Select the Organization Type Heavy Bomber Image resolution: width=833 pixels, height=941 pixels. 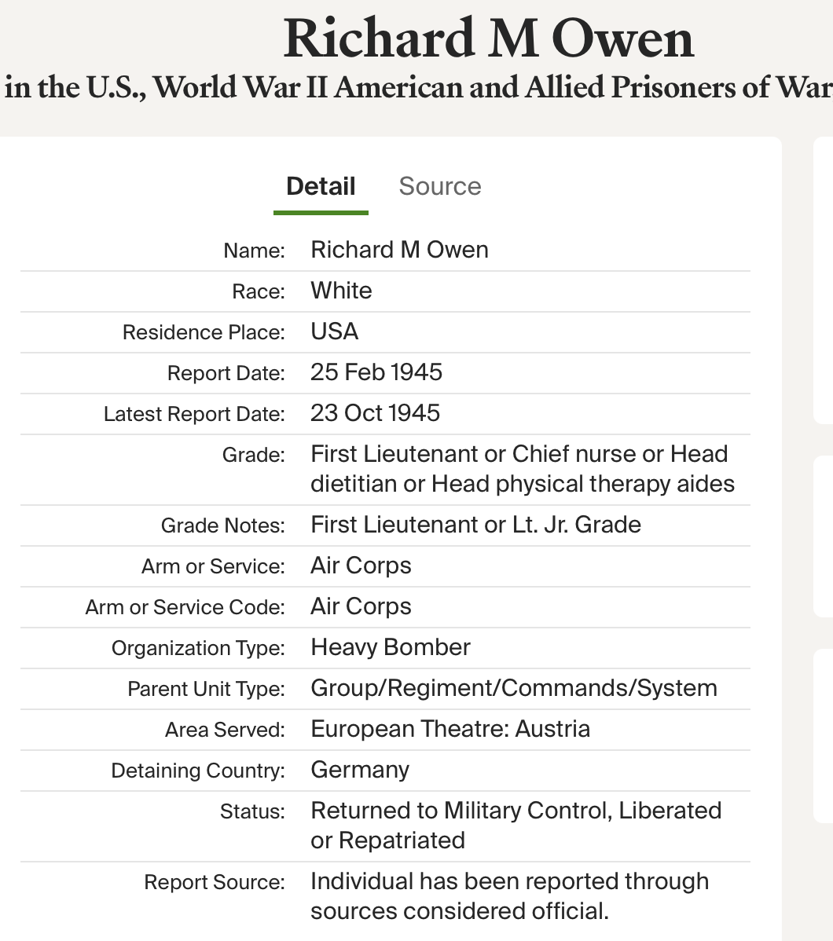(391, 647)
